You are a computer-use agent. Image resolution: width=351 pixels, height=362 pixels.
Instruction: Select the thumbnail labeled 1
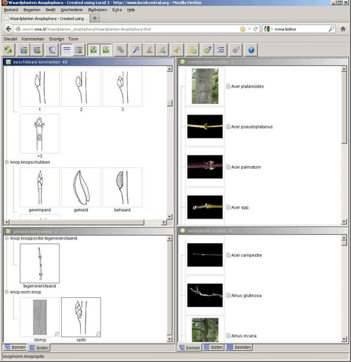39,86
